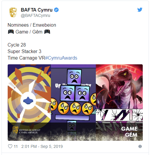Click the like count number 11

coord(16,146)
